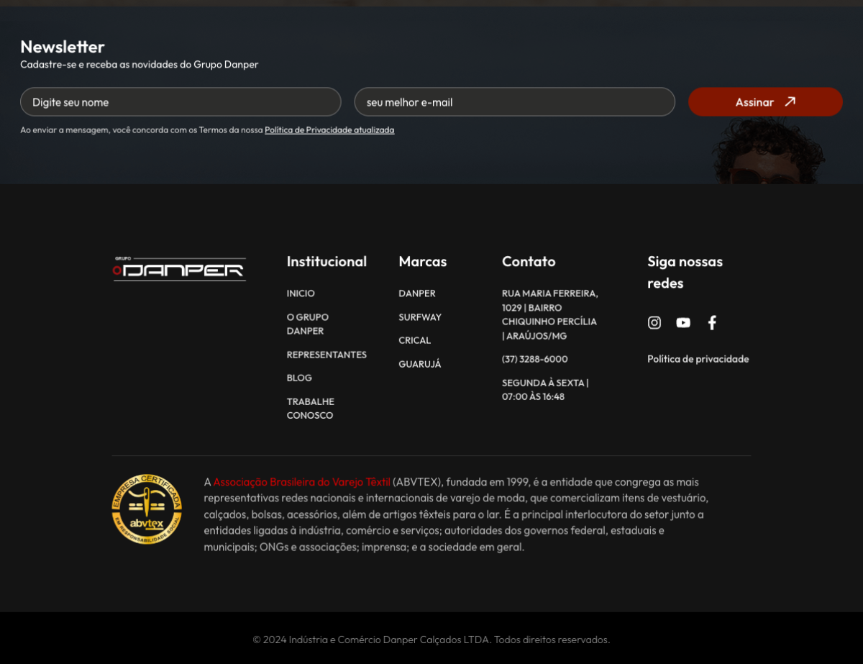Go to INICIO footer link
The height and width of the screenshot is (664, 863).
point(301,294)
